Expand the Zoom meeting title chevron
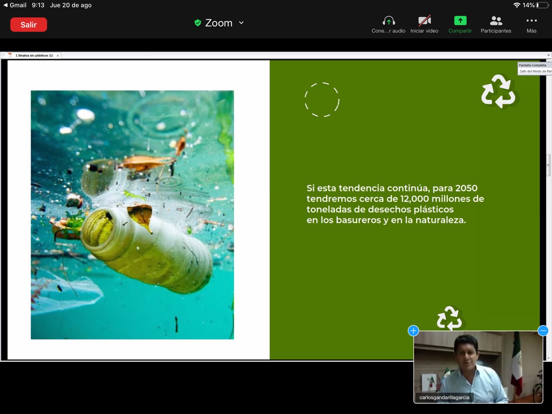The width and height of the screenshot is (552, 414). (241, 23)
